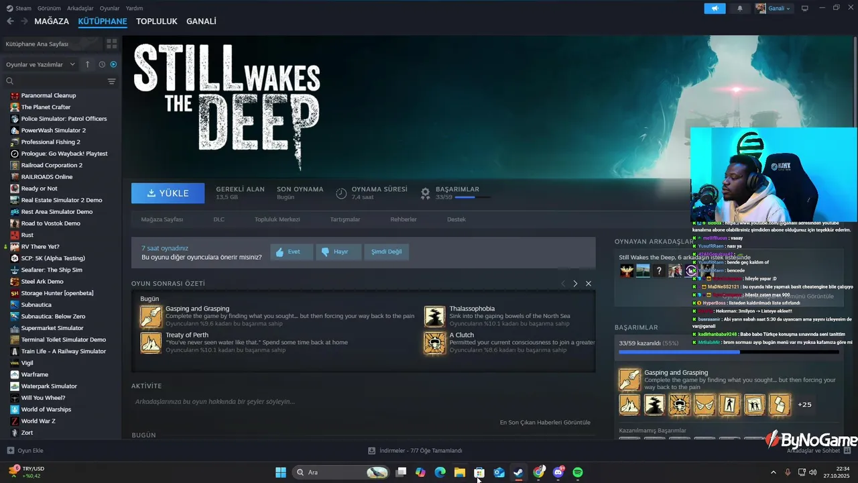Show hidden system tray icons chevron
The height and width of the screenshot is (483, 858).
pos(773,472)
